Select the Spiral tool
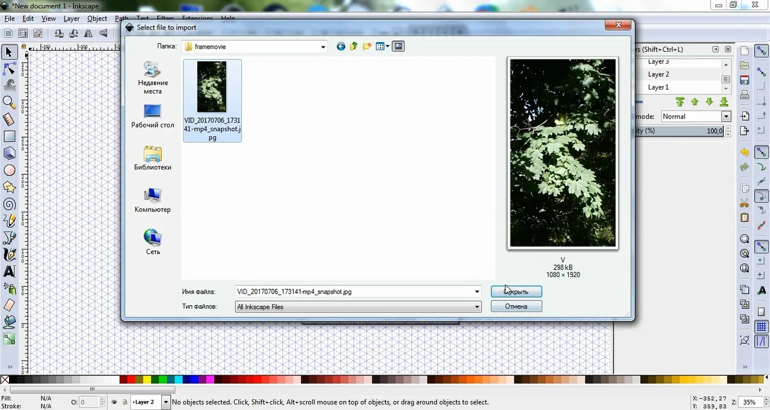 click(9, 204)
